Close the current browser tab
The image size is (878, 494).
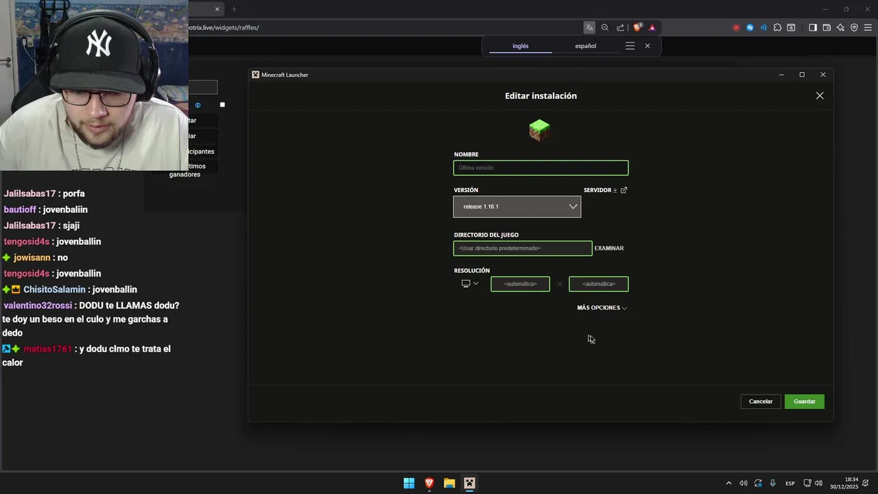click(x=217, y=9)
